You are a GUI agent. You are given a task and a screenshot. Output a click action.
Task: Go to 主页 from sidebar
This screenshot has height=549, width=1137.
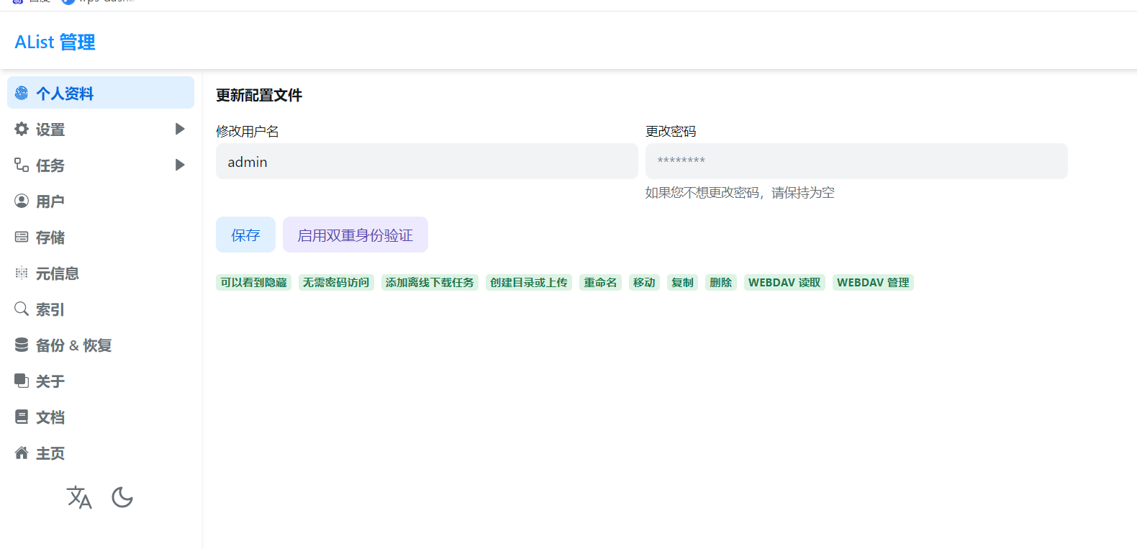[101, 453]
